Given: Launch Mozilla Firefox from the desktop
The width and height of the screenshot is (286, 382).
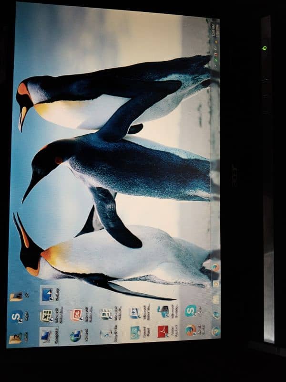Looking at the screenshot, I should pyautogui.click(x=191, y=330).
